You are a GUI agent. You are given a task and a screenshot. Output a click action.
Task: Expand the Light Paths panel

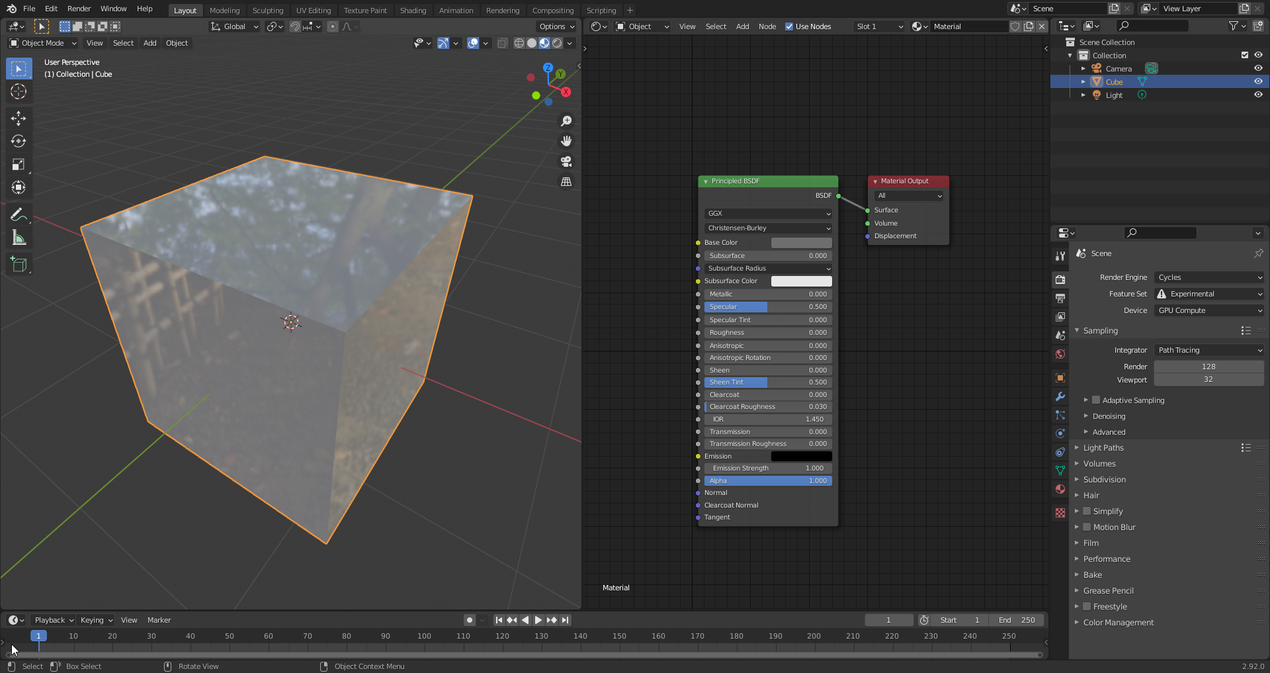click(x=1103, y=448)
